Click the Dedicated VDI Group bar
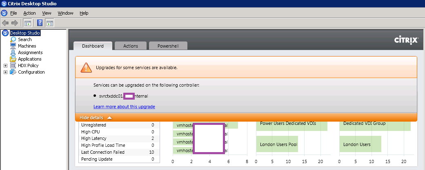The width and height of the screenshot is (425, 170). click(375, 126)
